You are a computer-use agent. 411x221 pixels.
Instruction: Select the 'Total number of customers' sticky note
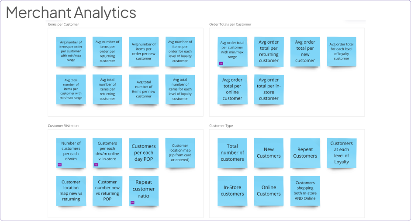click(232, 153)
